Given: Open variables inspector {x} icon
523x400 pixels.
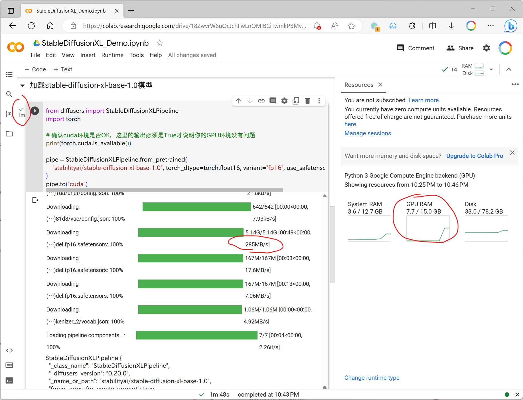Looking at the screenshot, I should (x=9, y=113).
